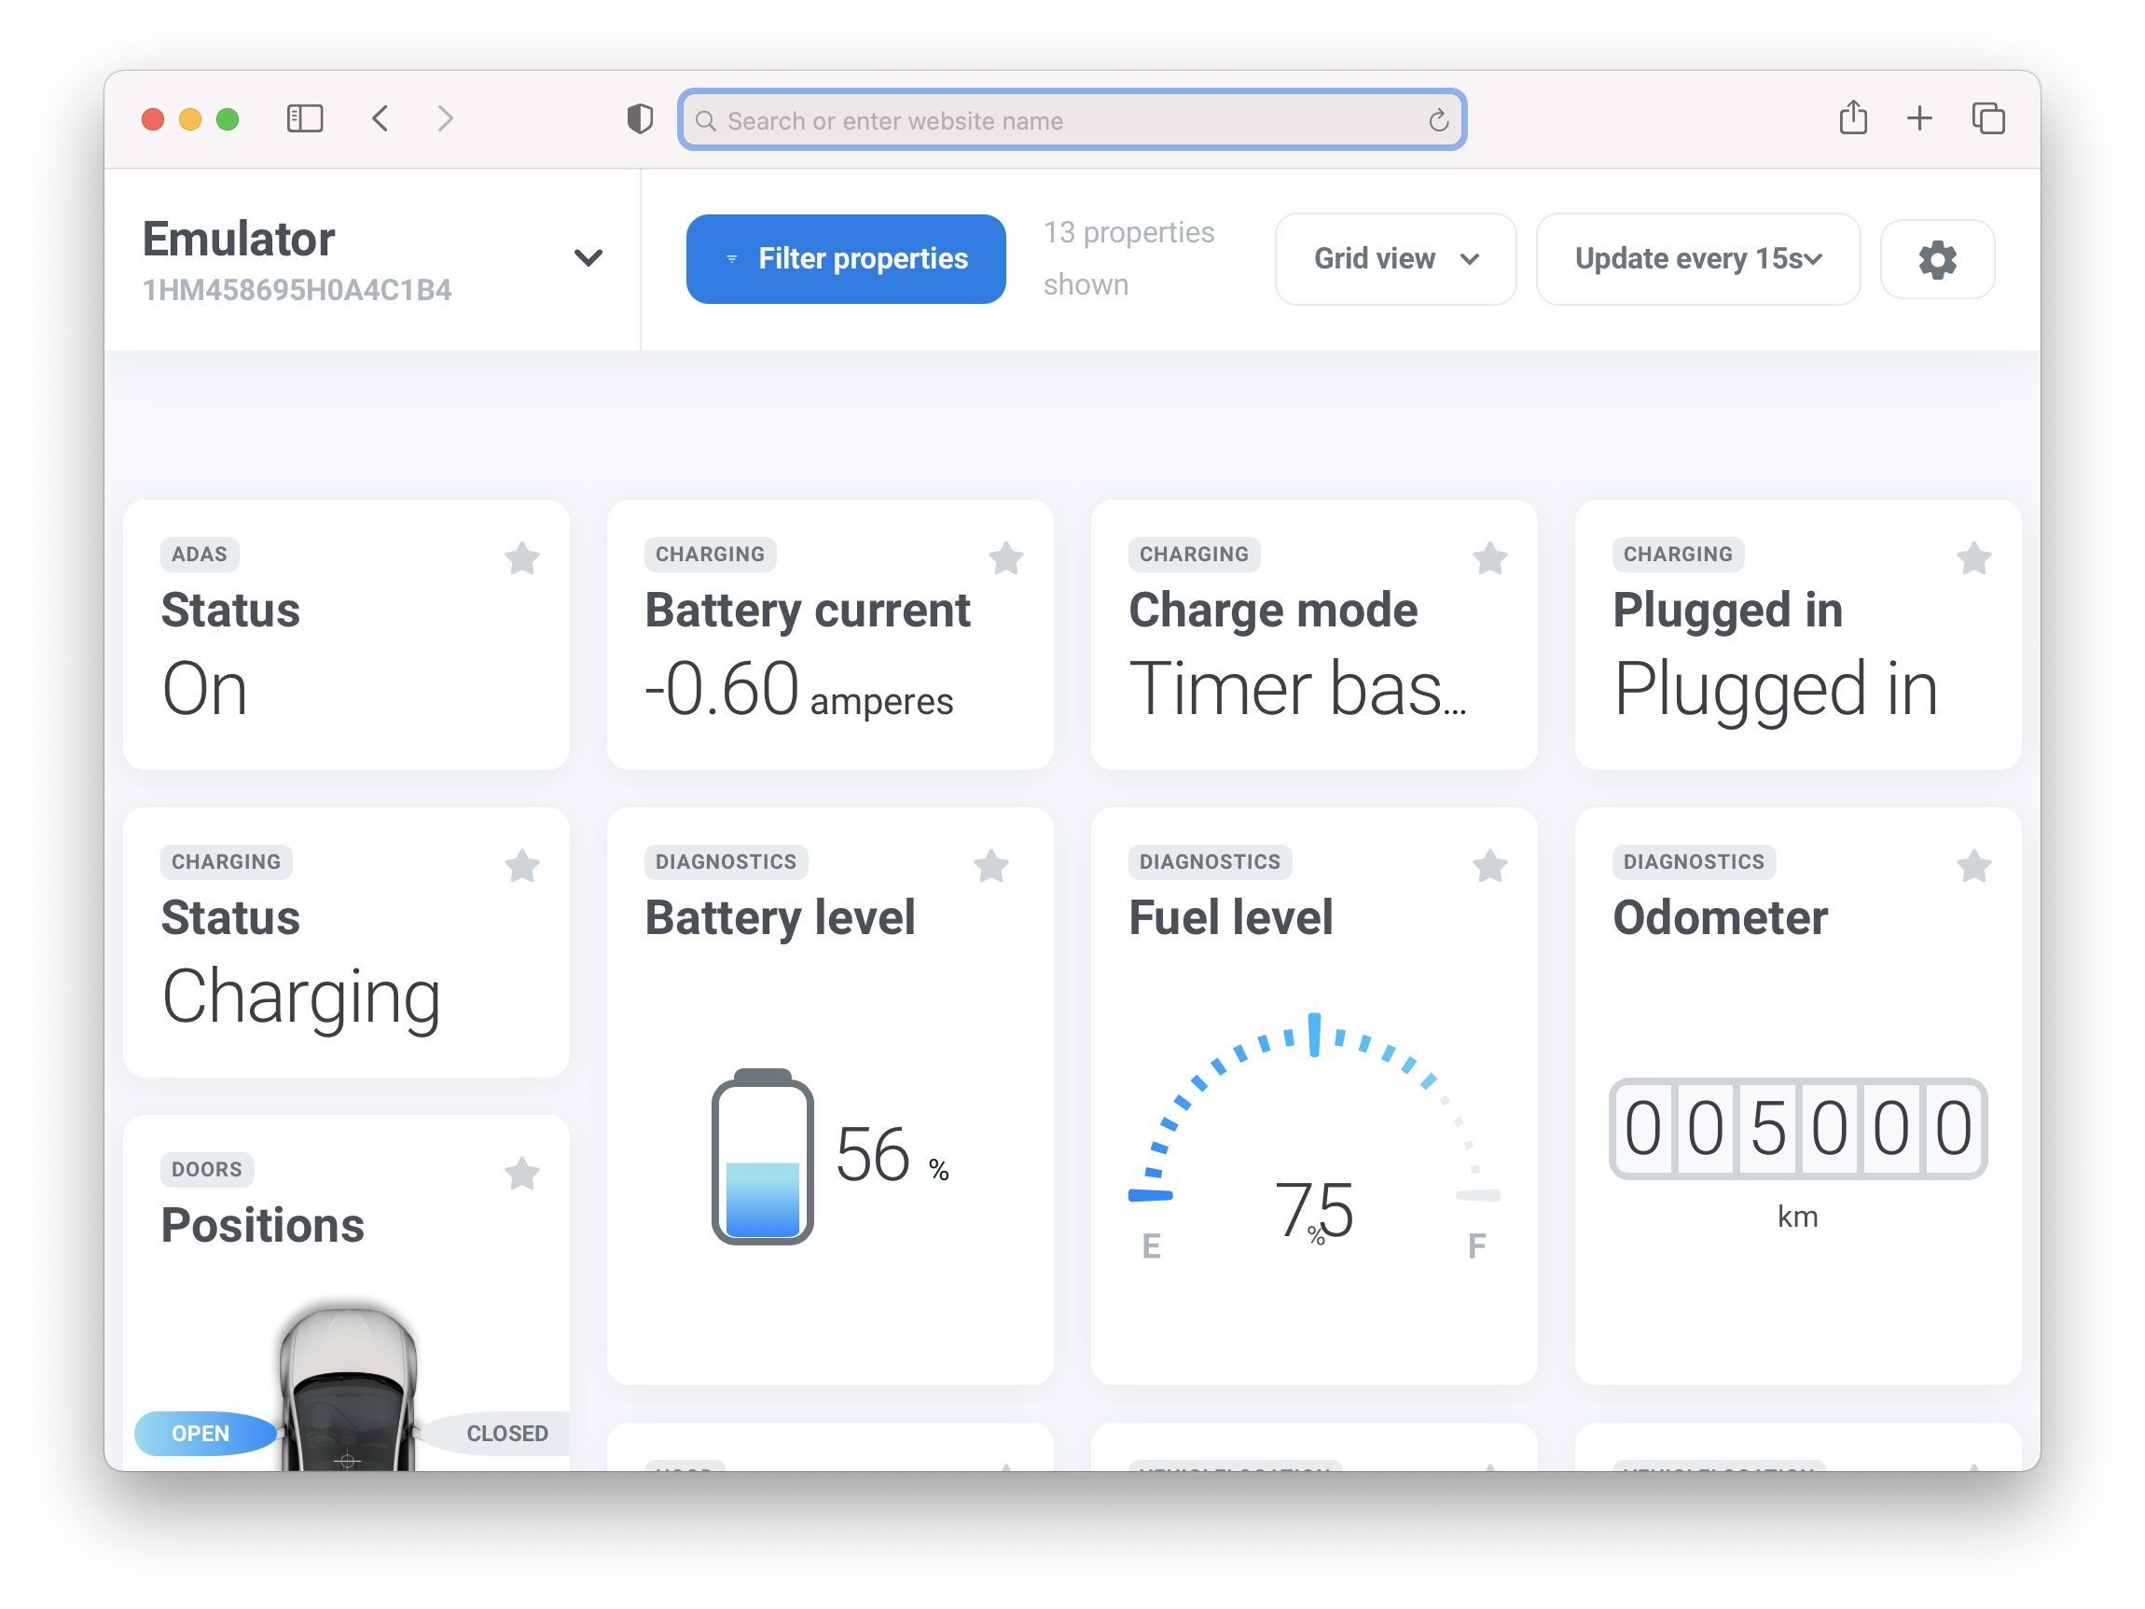Toggle favorite star on Odometer card
2145x1609 pixels.
1973,866
